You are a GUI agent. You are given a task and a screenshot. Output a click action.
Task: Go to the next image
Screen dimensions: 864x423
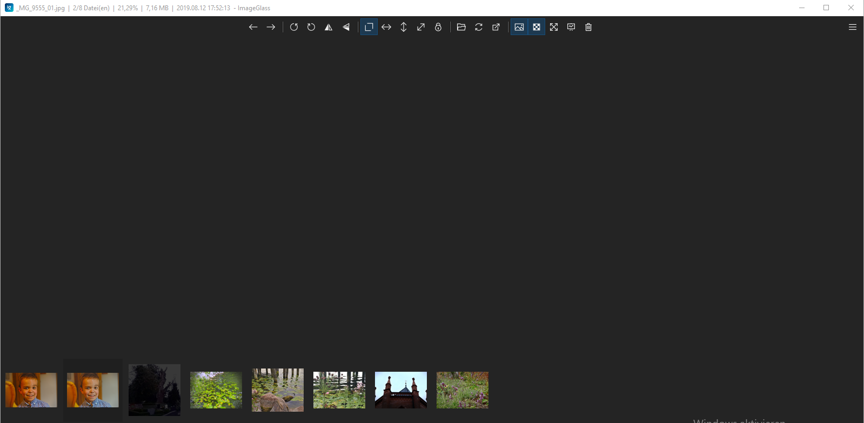(x=271, y=27)
